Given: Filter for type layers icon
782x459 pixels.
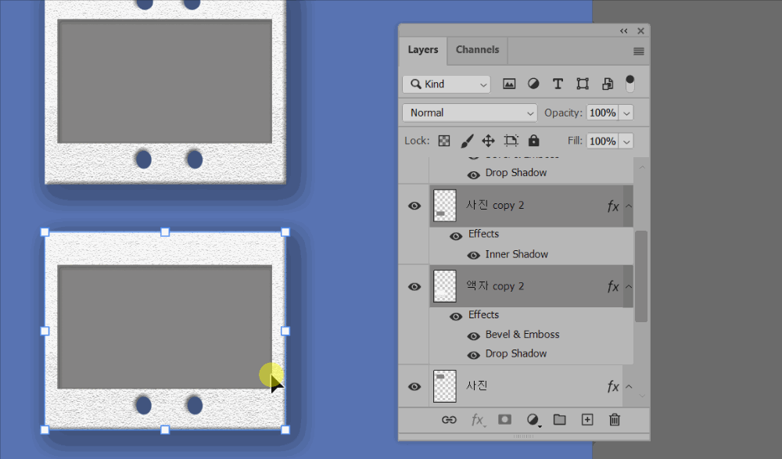Looking at the screenshot, I should click(x=558, y=84).
